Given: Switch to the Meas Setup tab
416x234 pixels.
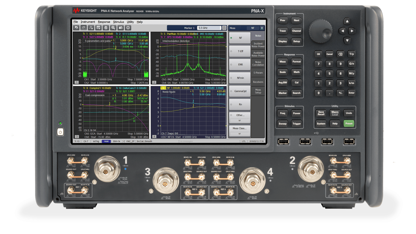Looking at the screenshot, I should click(258, 91).
